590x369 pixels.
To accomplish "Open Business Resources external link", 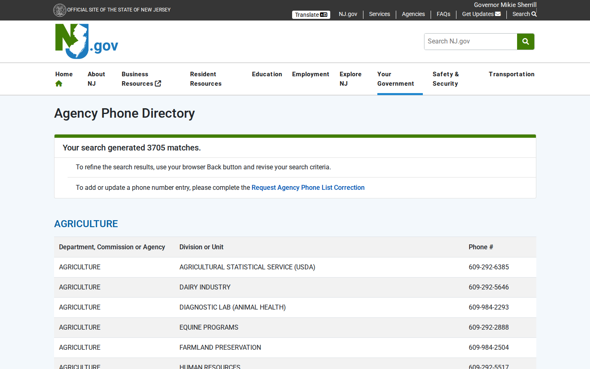I will pyautogui.click(x=141, y=79).
